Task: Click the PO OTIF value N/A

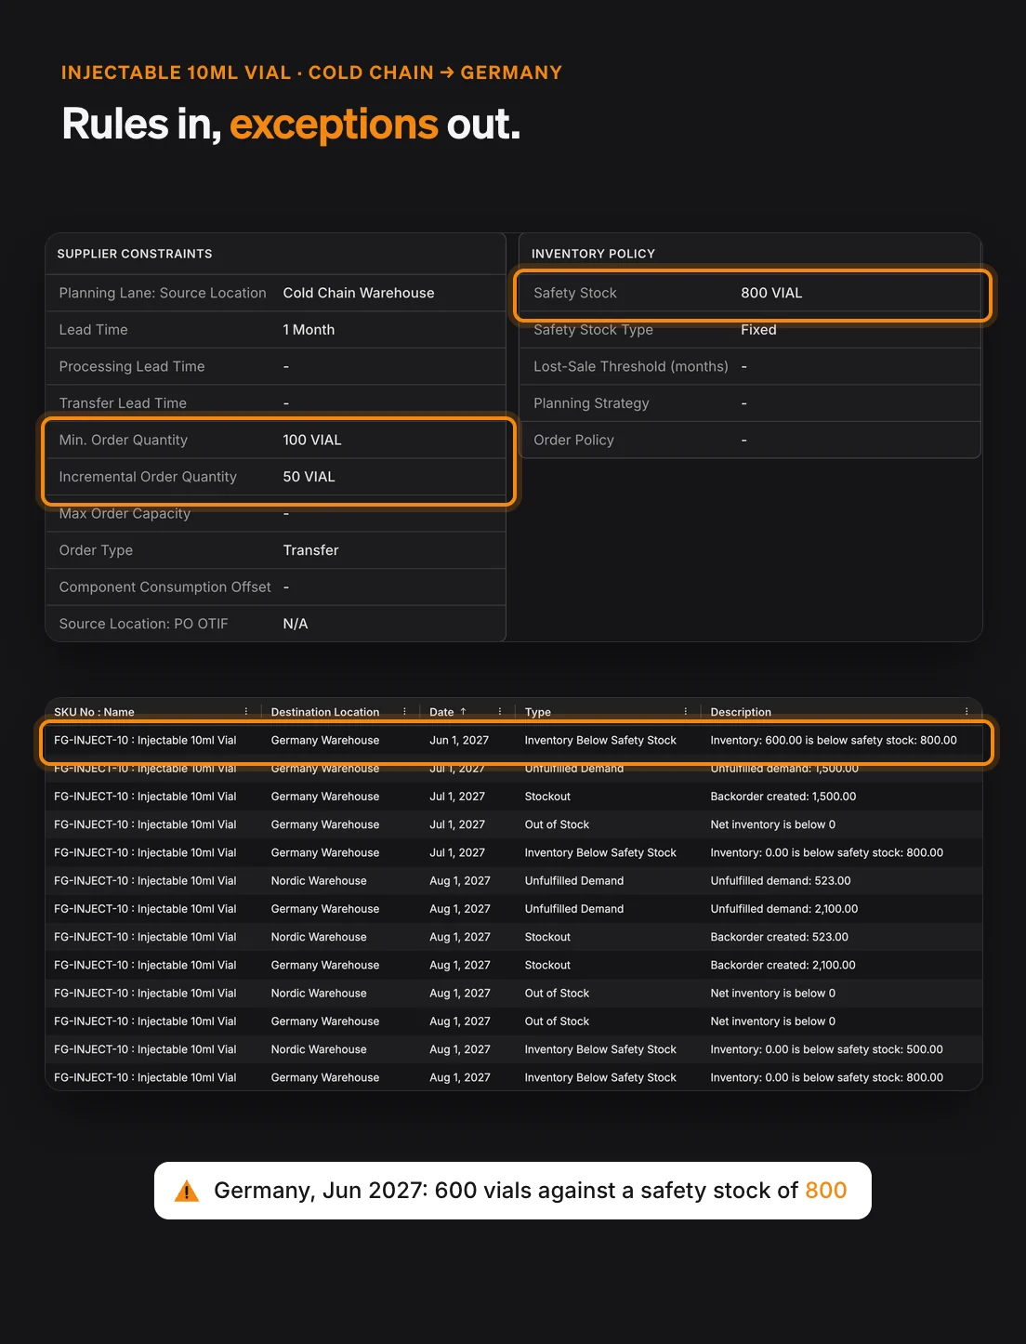Action: 296,624
